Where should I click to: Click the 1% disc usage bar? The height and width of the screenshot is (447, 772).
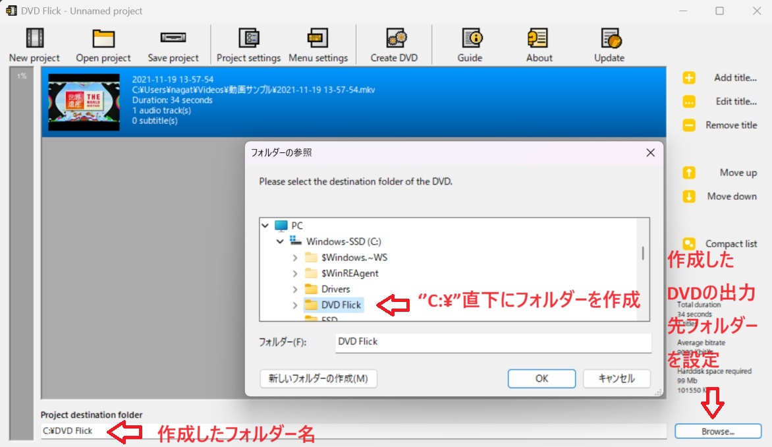21,254
